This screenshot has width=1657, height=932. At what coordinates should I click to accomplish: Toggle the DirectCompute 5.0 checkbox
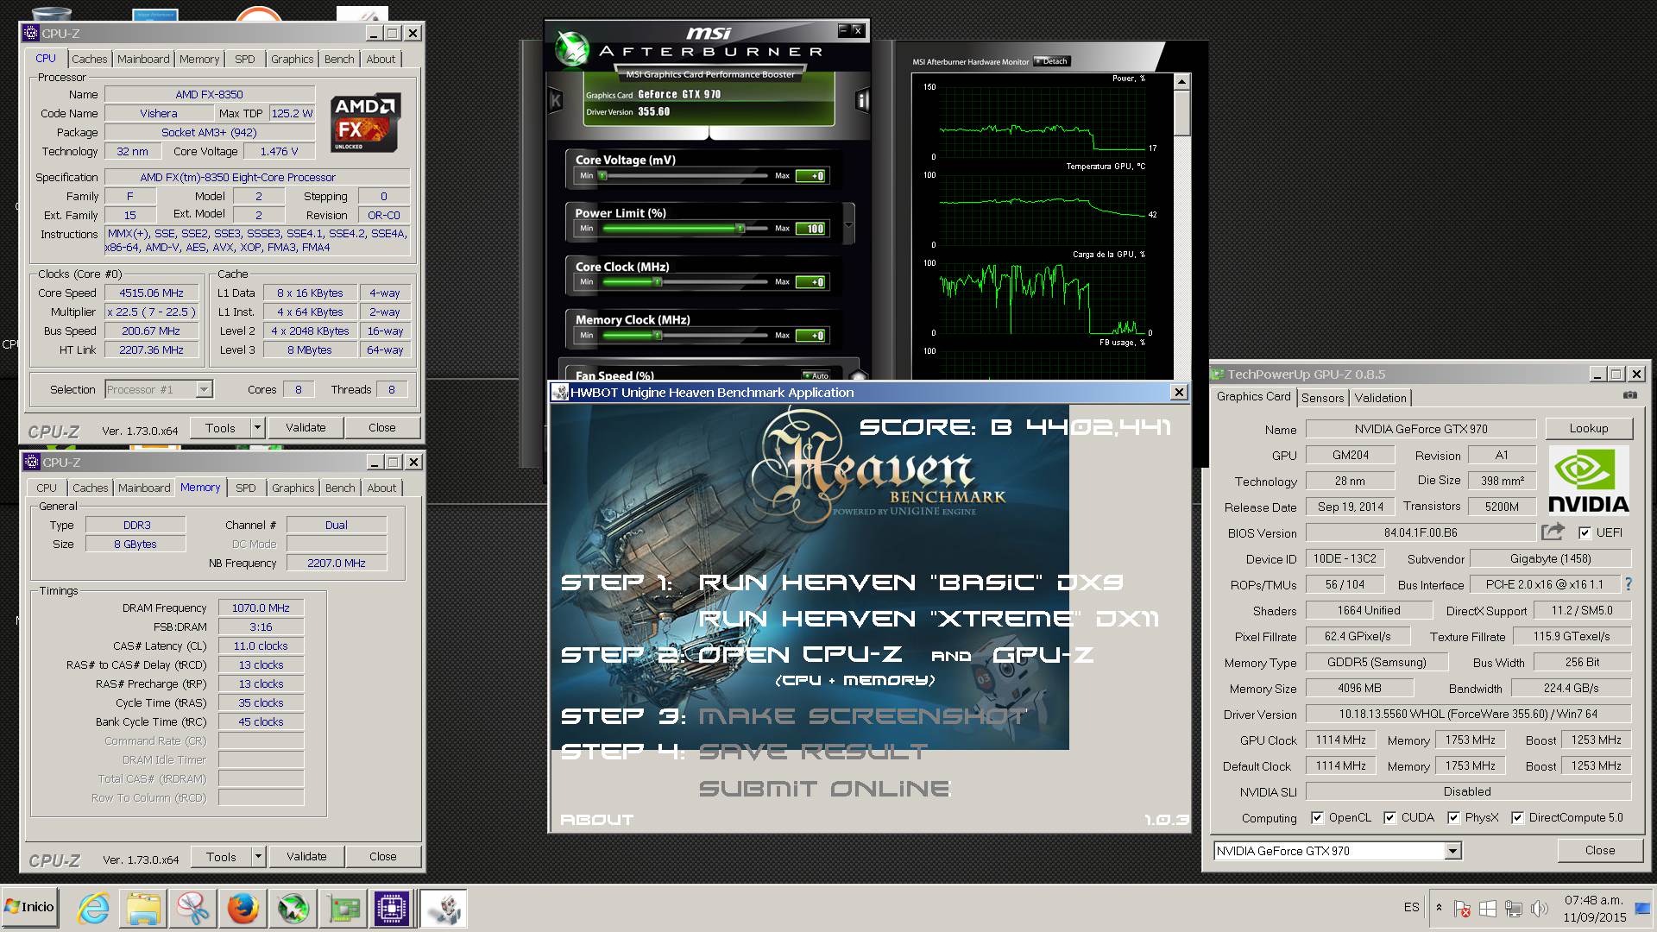tap(1517, 817)
